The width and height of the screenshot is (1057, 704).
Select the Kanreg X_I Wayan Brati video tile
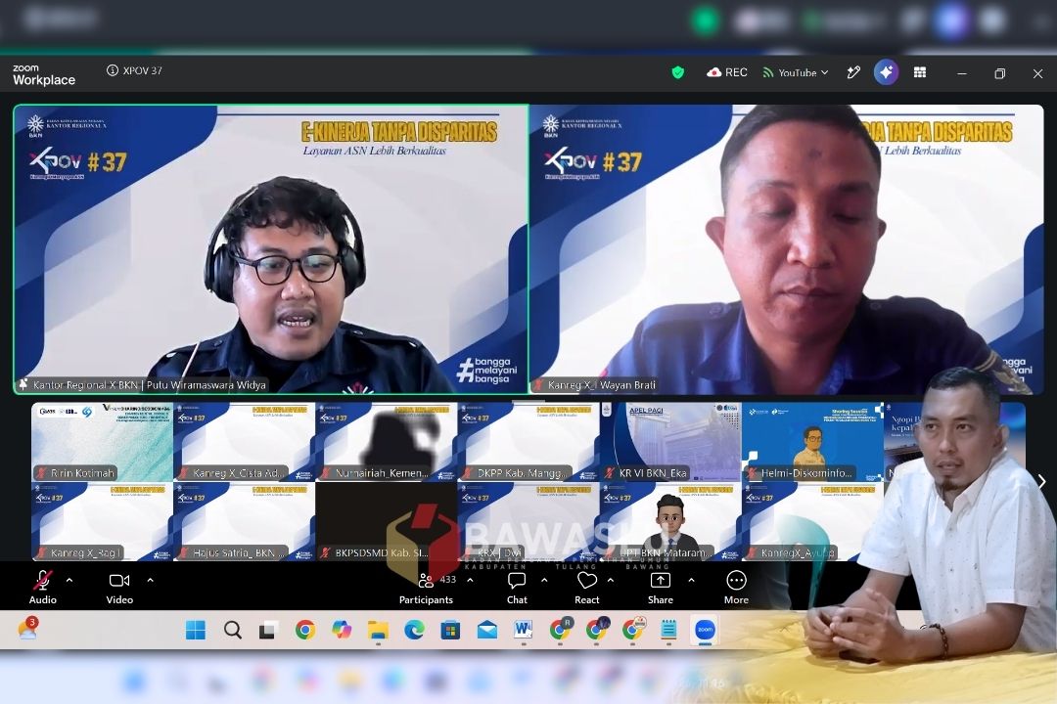787,249
